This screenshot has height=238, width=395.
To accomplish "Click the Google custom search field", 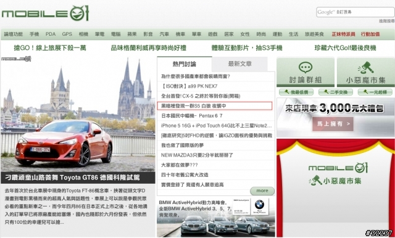I will (355, 12).
